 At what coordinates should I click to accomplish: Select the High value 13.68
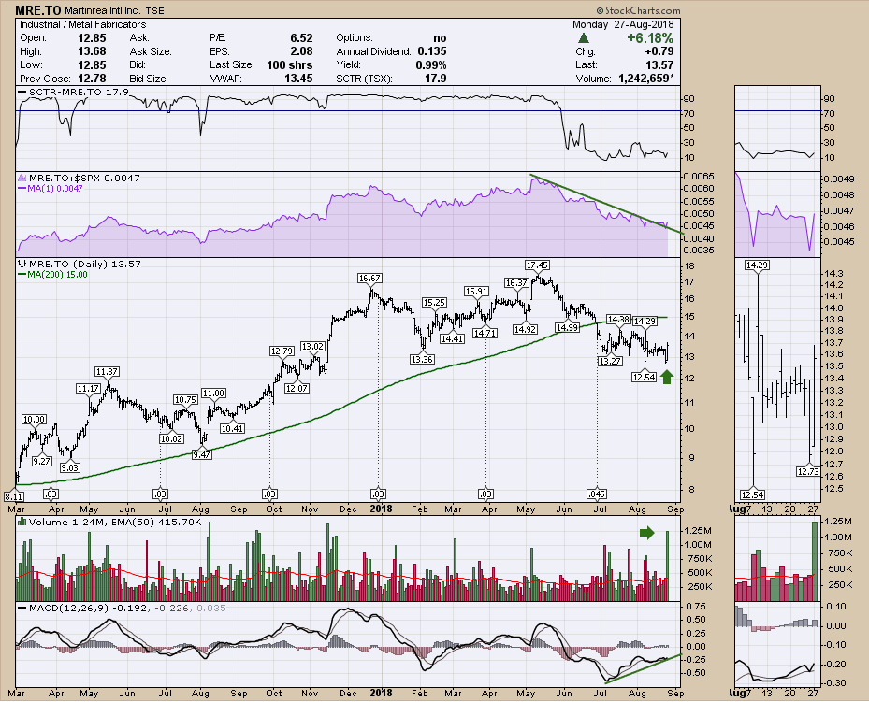coord(92,51)
